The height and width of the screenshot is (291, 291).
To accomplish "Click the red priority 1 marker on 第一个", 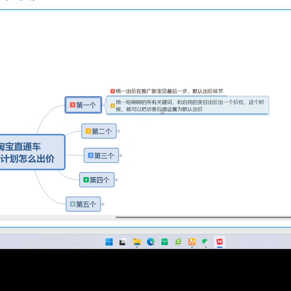I will point(73,105).
